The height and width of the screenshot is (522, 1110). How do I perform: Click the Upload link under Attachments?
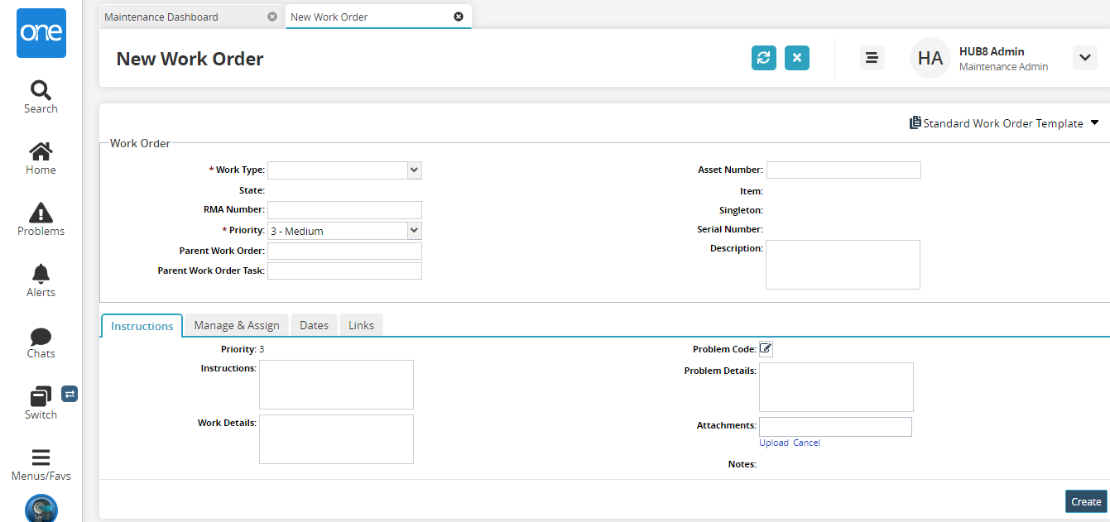tap(773, 443)
